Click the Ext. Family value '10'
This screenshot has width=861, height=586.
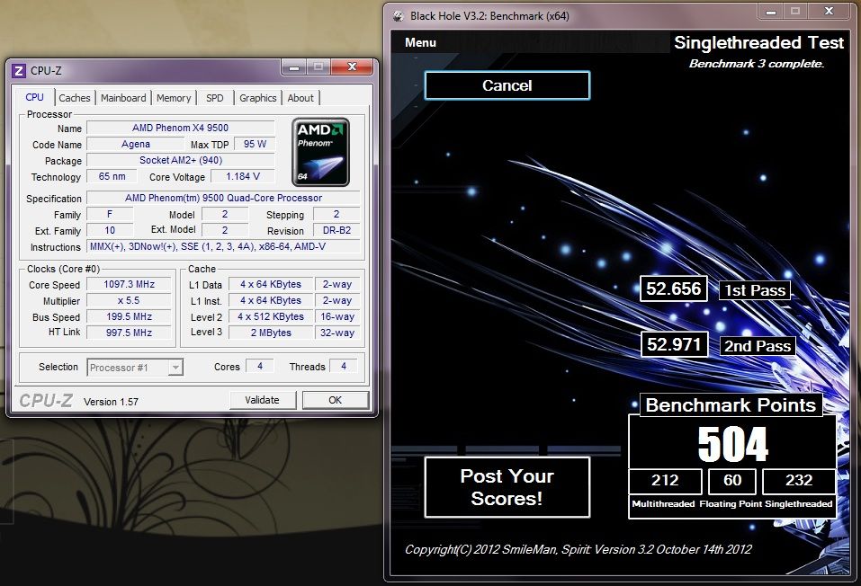click(110, 230)
